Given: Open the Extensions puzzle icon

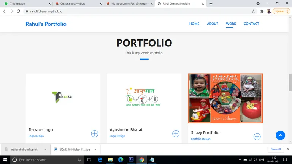Looking at the screenshot, I should [x=262, y=11].
